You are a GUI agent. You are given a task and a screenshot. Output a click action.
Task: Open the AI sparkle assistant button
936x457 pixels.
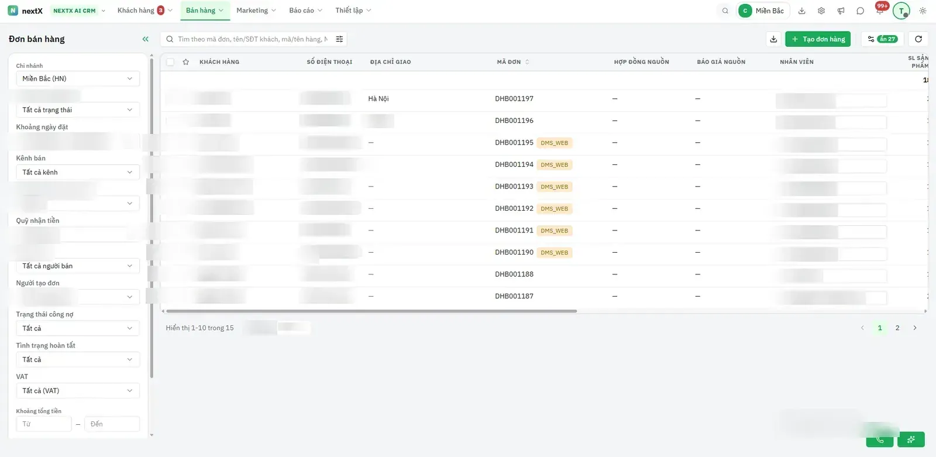pyautogui.click(x=911, y=439)
